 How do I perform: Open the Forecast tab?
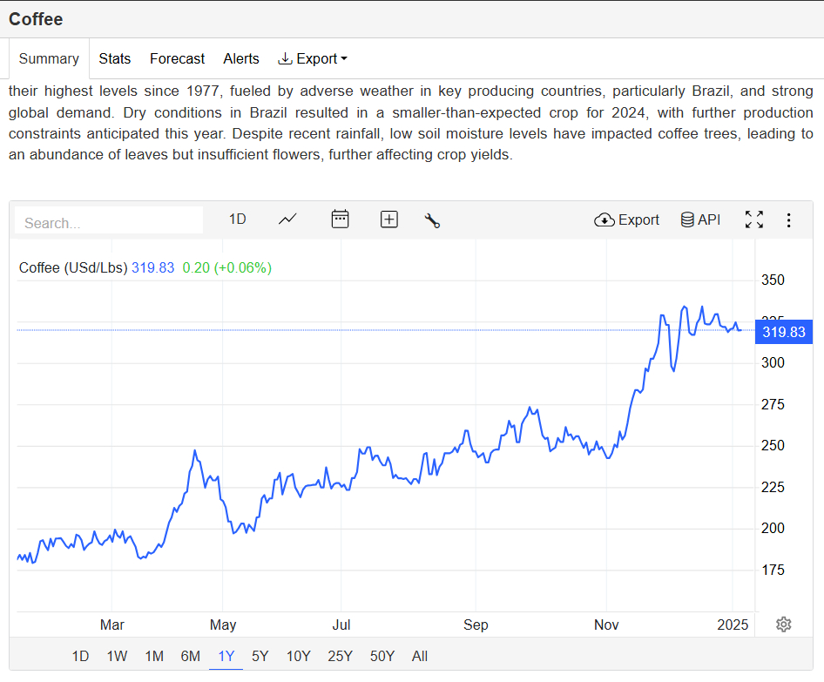tap(177, 59)
